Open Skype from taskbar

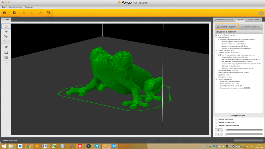pyautogui.click(x=97, y=146)
